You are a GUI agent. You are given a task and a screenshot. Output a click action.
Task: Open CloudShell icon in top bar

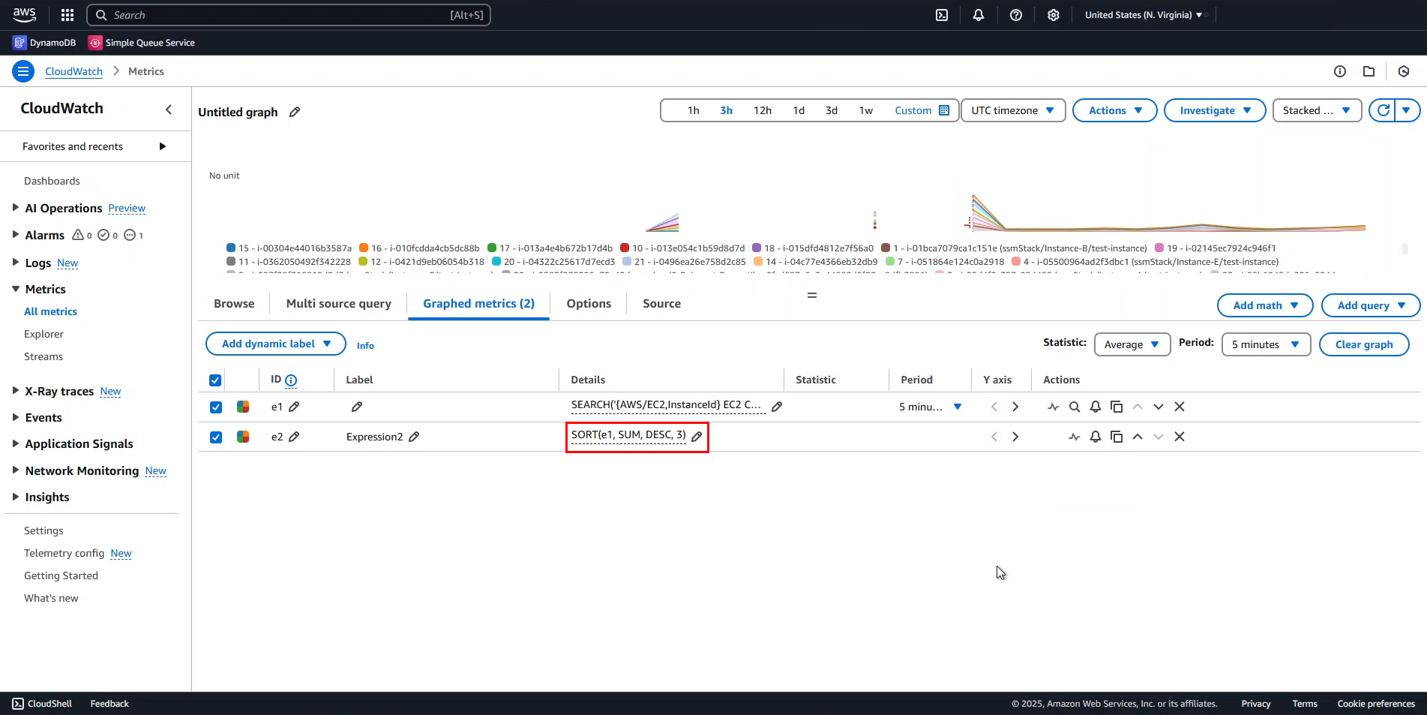[942, 15]
